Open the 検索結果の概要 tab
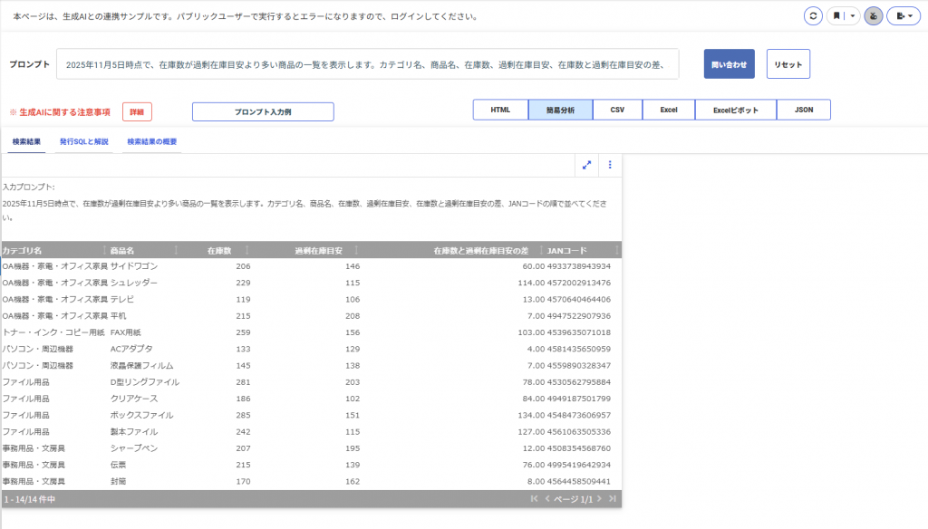 [151, 142]
